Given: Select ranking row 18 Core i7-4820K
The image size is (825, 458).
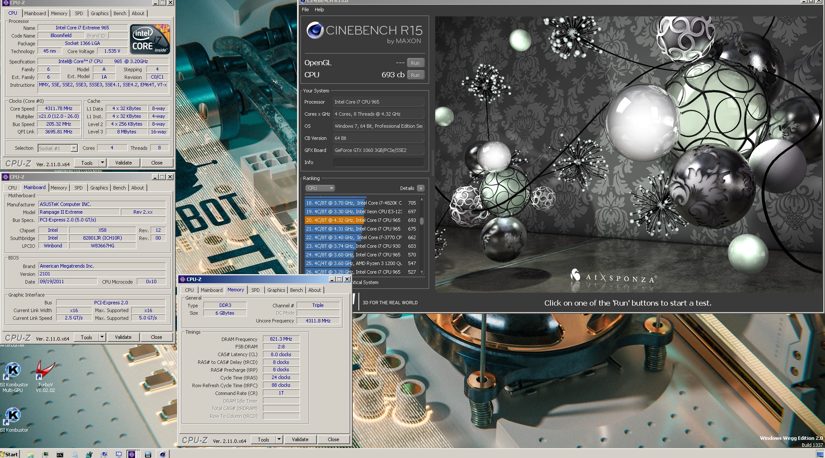Looking at the screenshot, I should 361,203.
